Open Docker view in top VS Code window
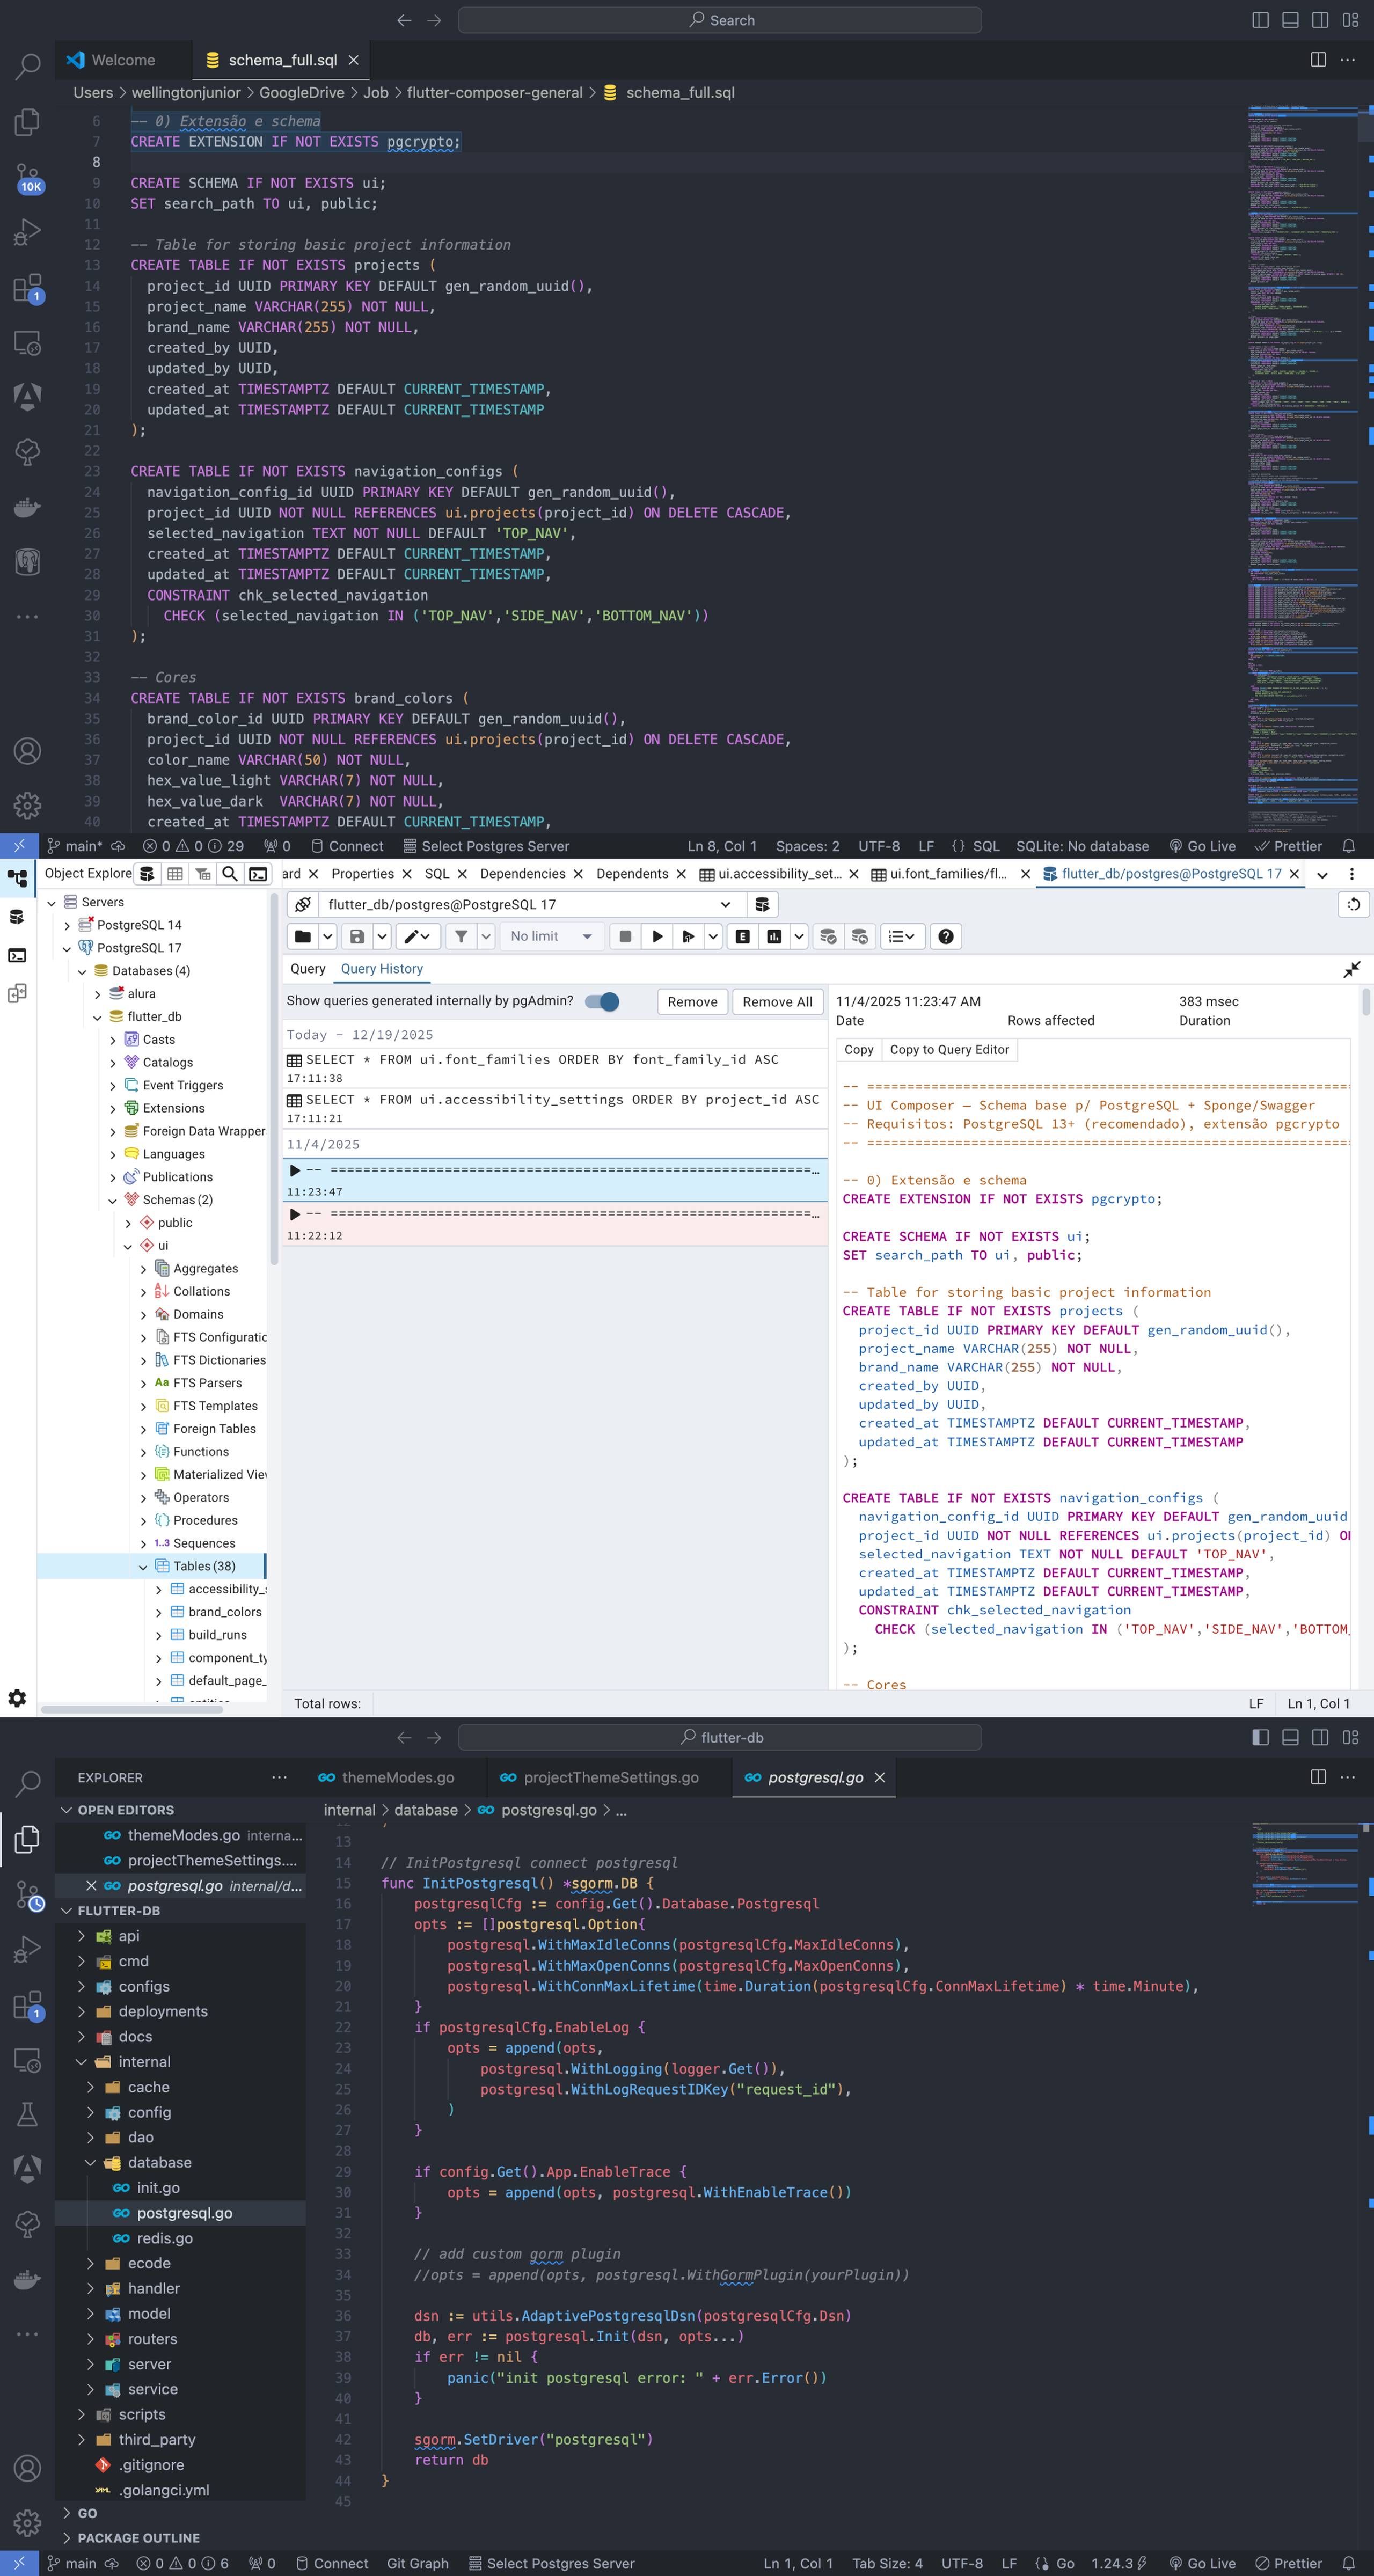Viewport: 1374px width, 2576px height. [28, 507]
